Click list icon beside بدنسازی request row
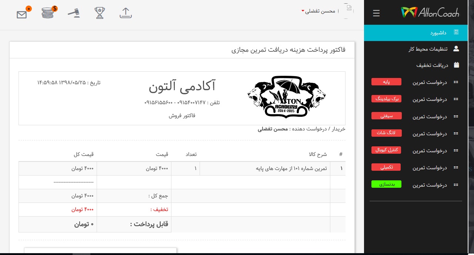 click(456, 185)
